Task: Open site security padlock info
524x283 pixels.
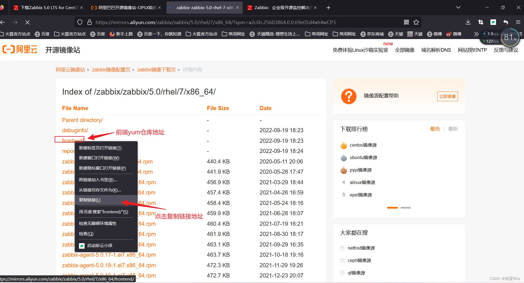Action: (89, 22)
